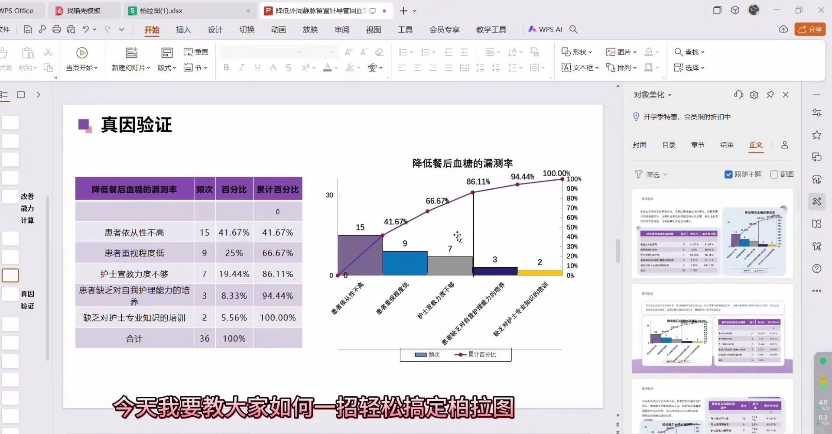Click the Reset (重置) slide button
Image resolution: width=832 pixels, height=434 pixels.
196,52
